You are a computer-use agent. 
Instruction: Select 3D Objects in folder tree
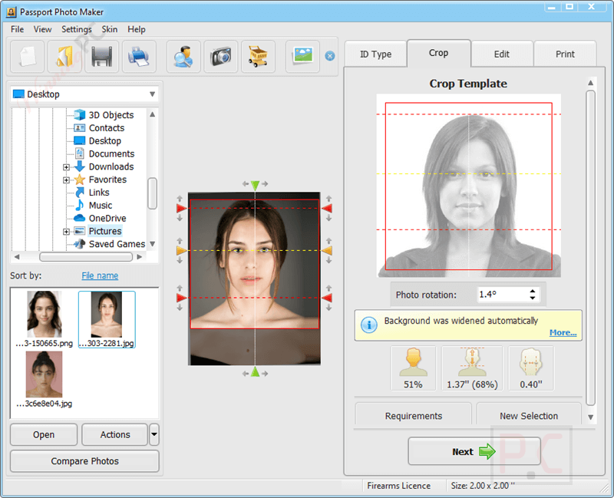[x=111, y=115]
